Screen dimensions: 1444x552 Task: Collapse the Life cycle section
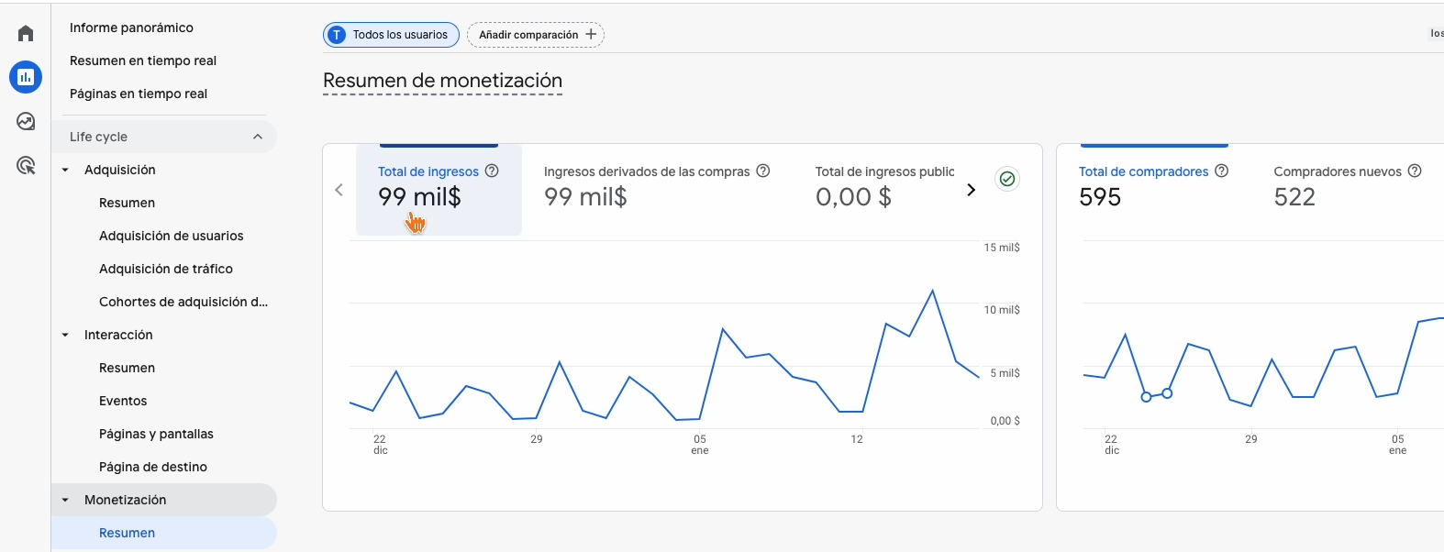click(258, 137)
